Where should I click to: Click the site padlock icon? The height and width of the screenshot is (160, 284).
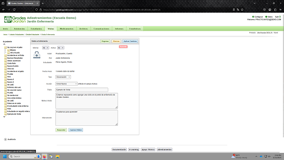click(x=40, y=10)
